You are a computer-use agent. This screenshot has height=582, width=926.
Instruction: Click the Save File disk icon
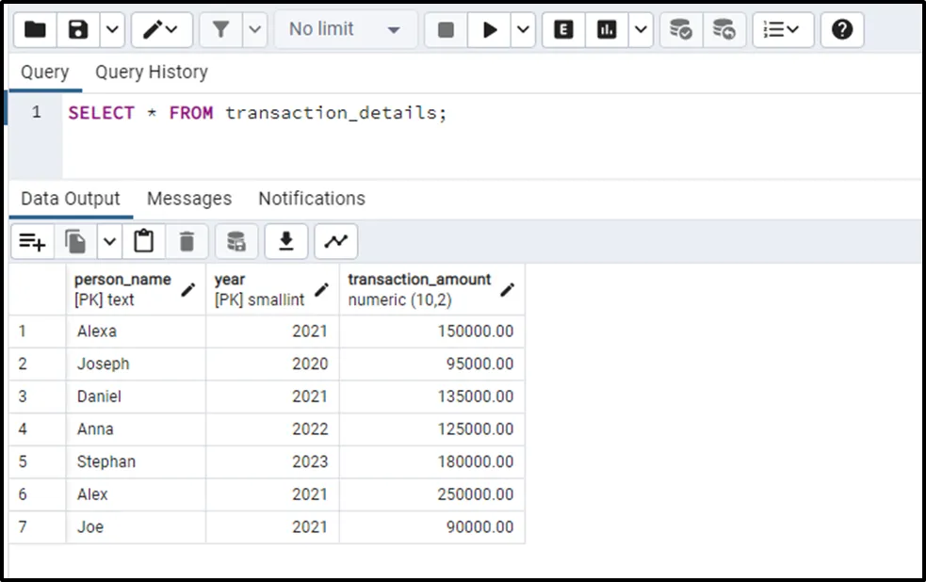pyautogui.click(x=79, y=30)
